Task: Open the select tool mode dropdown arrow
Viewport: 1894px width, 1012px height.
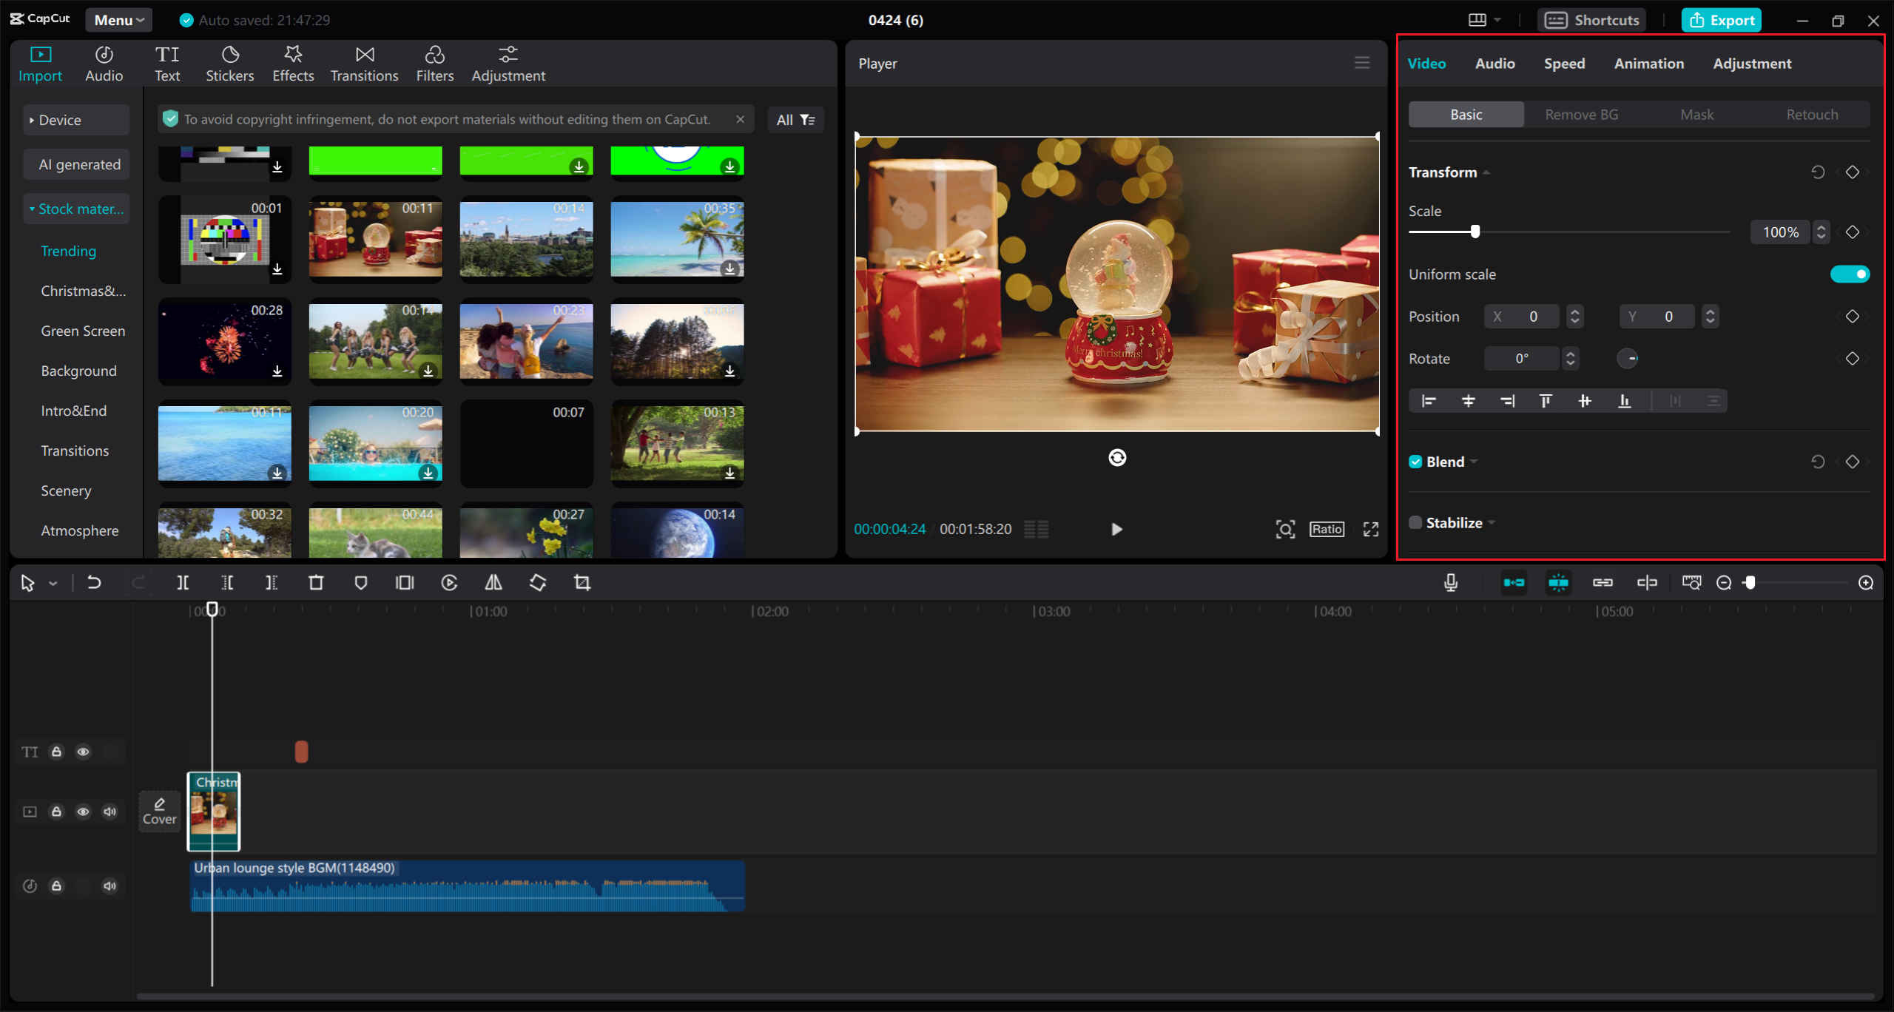Action: pyautogui.click(x=53, y=584)
